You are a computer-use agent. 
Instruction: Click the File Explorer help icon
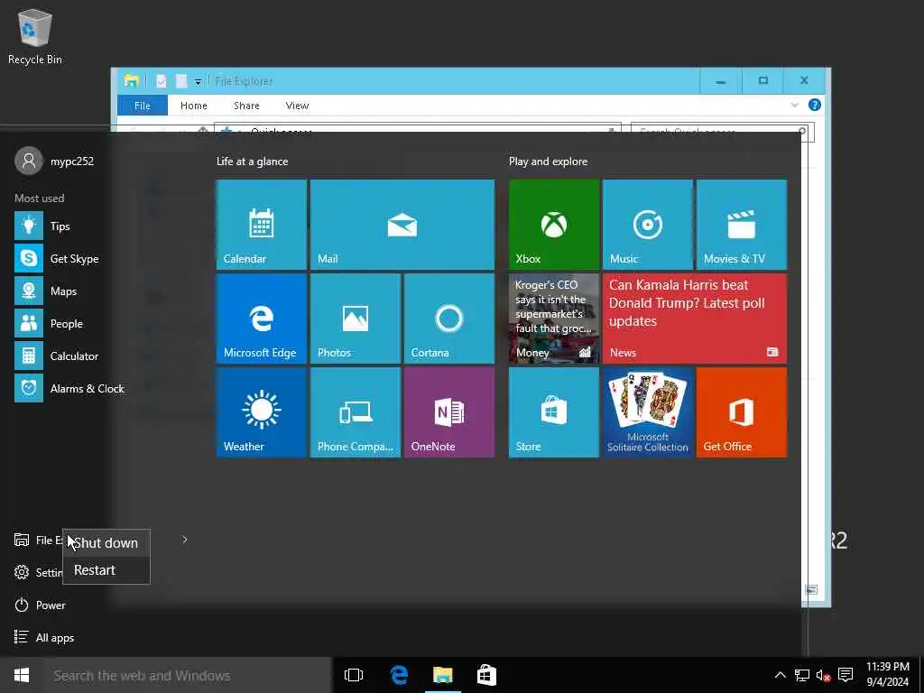coord(815,105)
